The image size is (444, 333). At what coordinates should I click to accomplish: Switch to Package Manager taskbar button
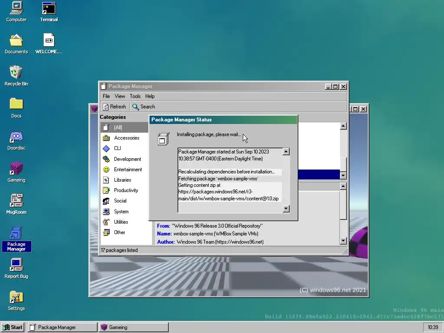pos(62,327)
